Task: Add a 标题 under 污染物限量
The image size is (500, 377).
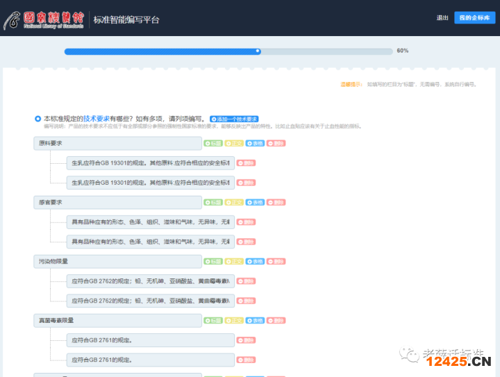Action: pyautogui.click(x=212, y=262)
